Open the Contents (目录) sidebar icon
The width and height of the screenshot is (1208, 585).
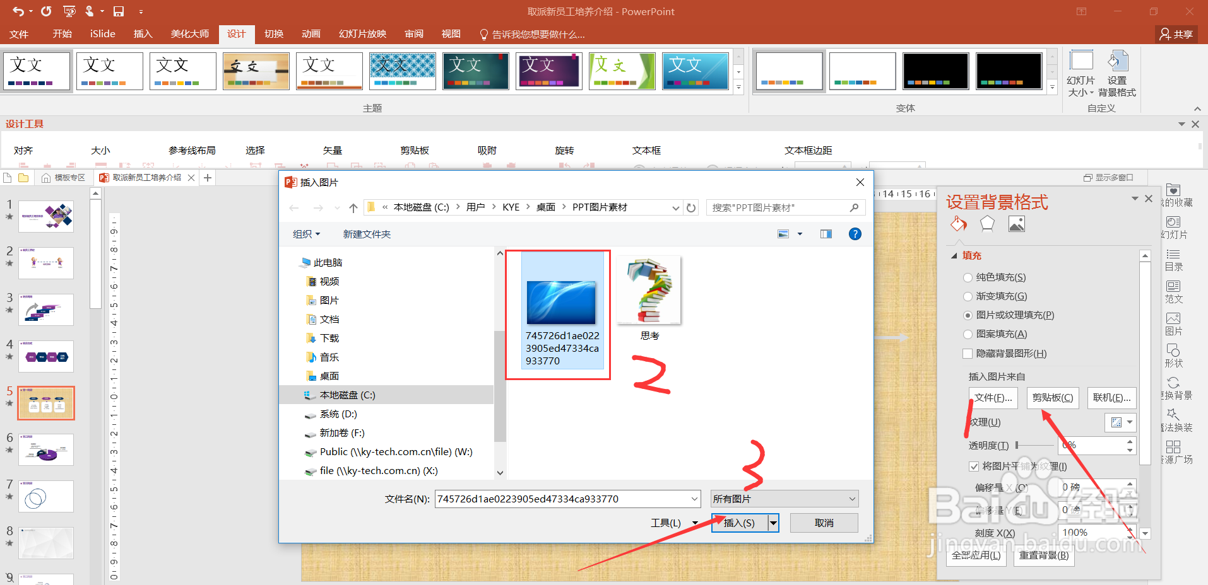[1173, 254]
